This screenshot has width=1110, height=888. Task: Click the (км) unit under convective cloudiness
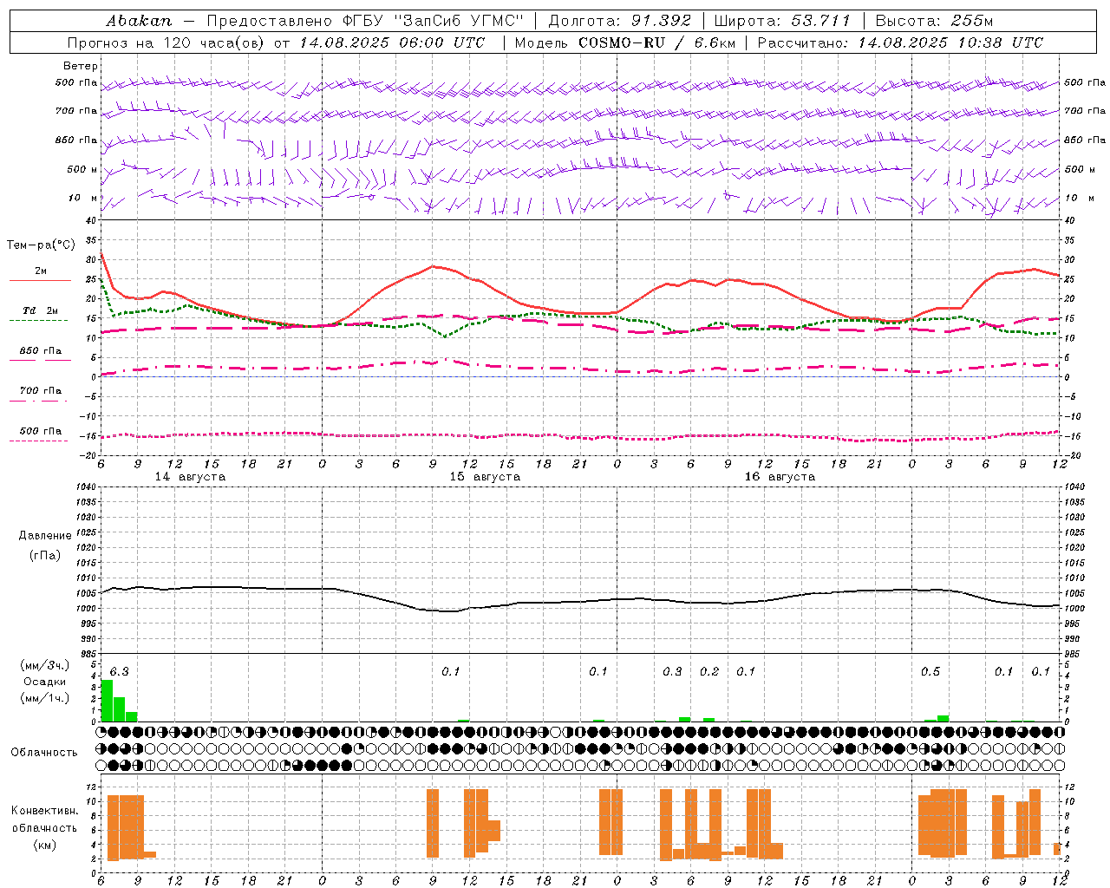45,845
